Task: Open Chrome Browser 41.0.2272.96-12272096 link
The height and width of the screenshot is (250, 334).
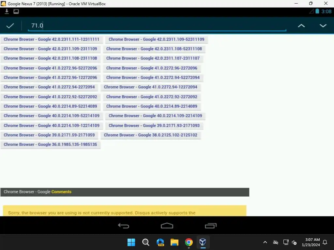Action: point(51,78)
